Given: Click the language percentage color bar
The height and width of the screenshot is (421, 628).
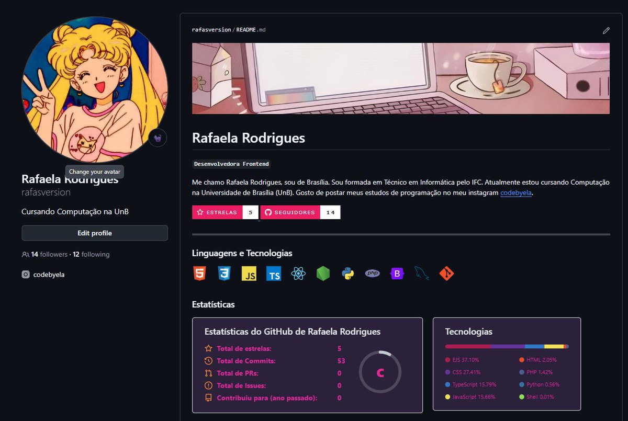Looking at the screenshot, I should point(507,346).
